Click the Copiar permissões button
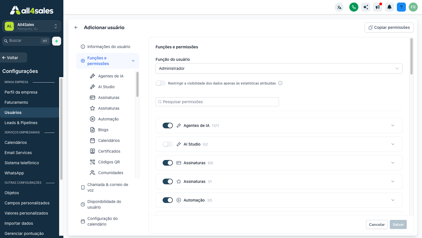 pyautogui.click(x=389, y=27)
